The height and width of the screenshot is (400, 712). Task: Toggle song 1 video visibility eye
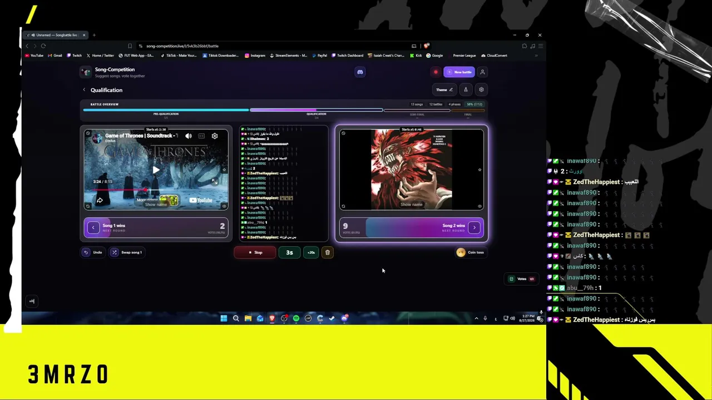tap(224, 207)
